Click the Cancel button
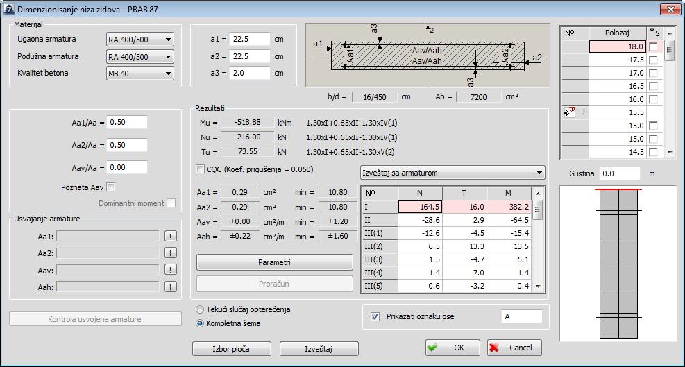 coord(515,348)
